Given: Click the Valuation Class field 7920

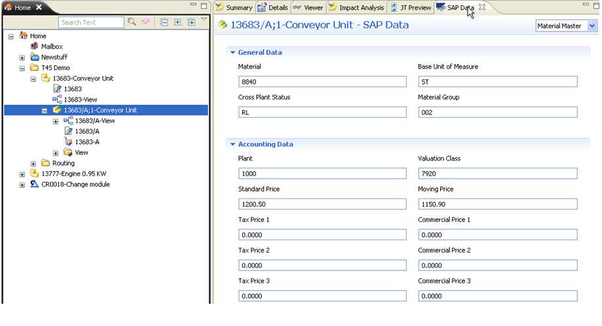Looking at the screenshot, I should coord(498,173).
